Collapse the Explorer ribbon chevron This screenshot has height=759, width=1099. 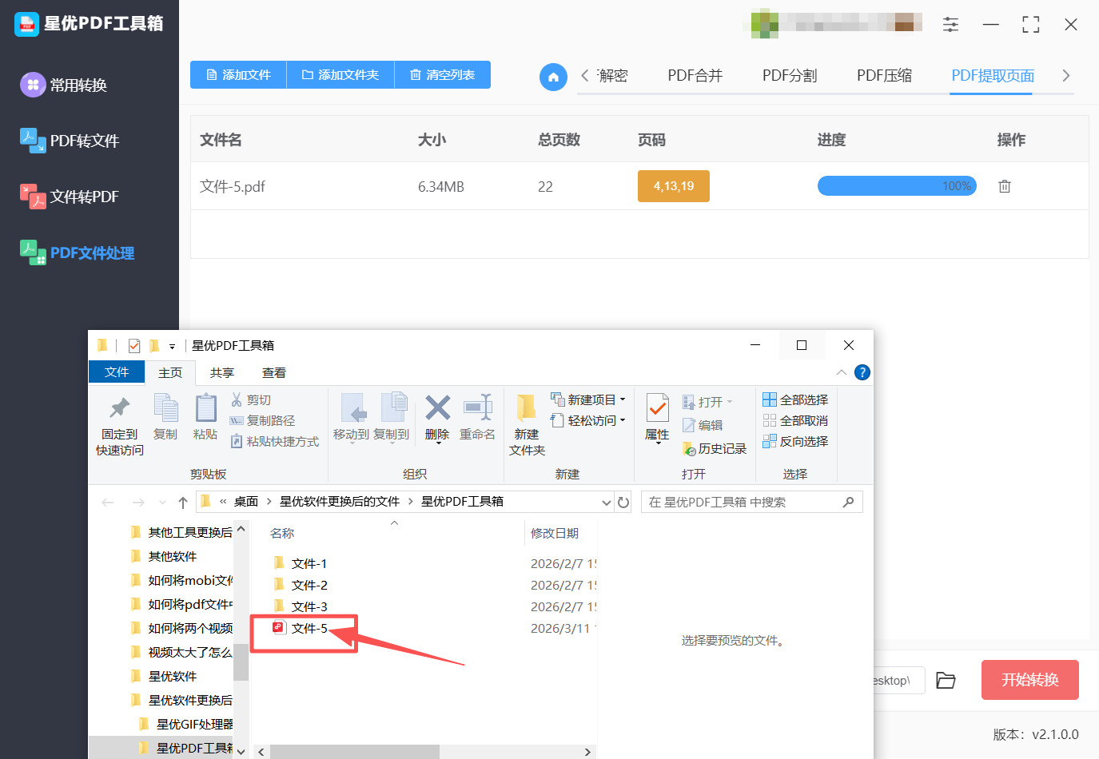coord(841,372)
